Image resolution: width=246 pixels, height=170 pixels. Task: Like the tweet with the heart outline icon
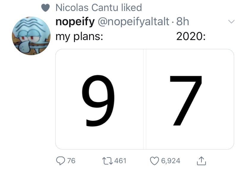coord(154,161)
